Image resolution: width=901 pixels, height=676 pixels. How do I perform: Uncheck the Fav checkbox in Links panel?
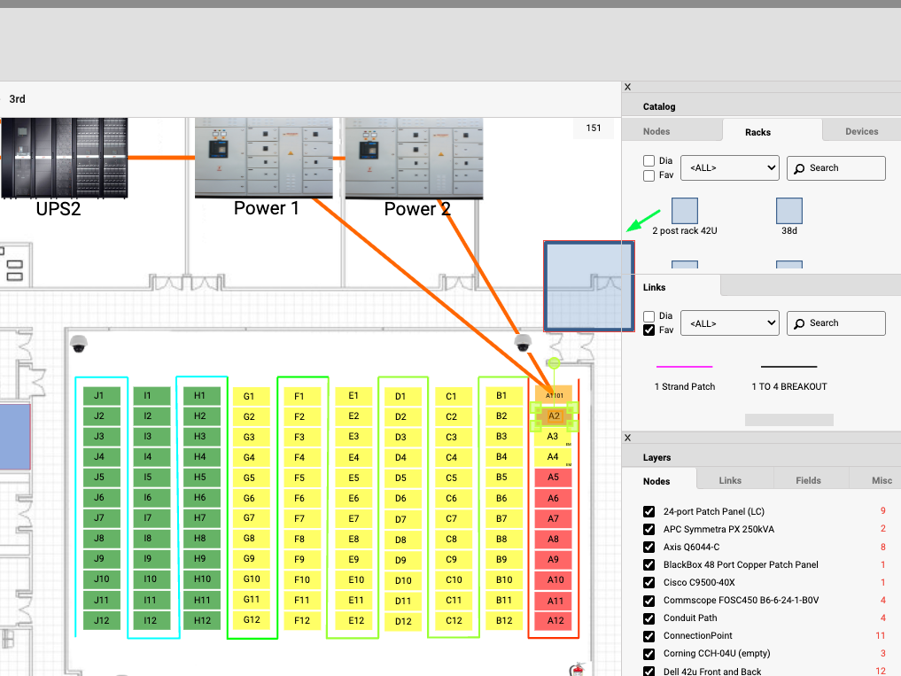coord(649,330)
